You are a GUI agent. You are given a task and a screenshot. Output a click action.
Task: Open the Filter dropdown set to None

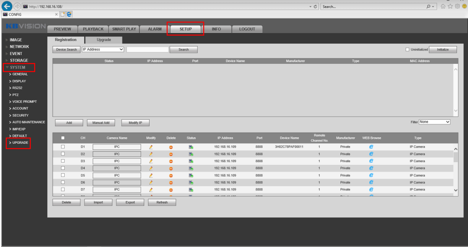[x=434, y=122]
